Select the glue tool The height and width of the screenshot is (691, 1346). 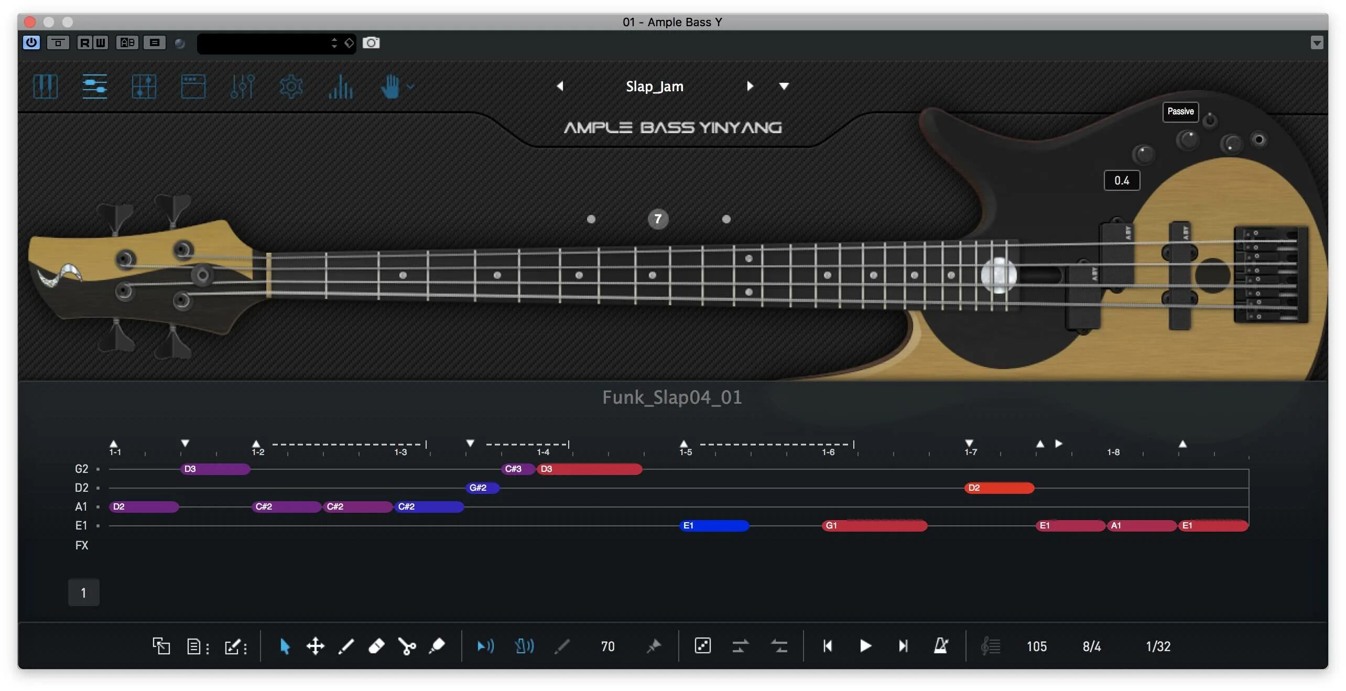(437, 646)
